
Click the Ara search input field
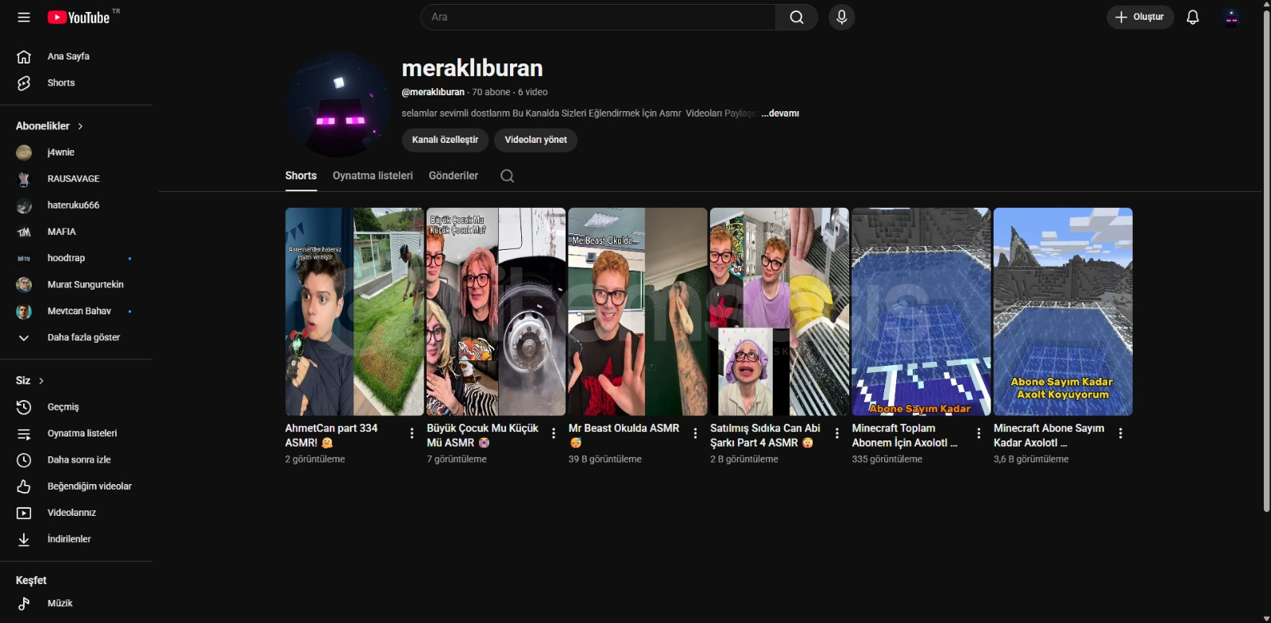(597, 17)
